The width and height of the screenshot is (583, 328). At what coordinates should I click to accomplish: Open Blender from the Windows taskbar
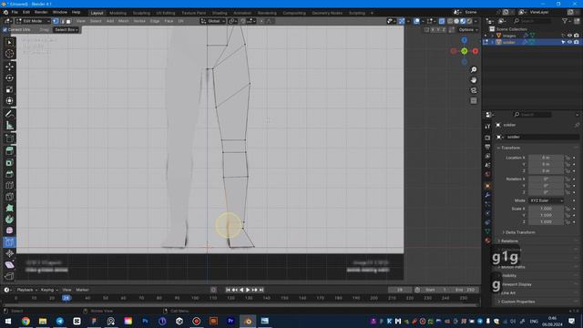coord(248,321)
